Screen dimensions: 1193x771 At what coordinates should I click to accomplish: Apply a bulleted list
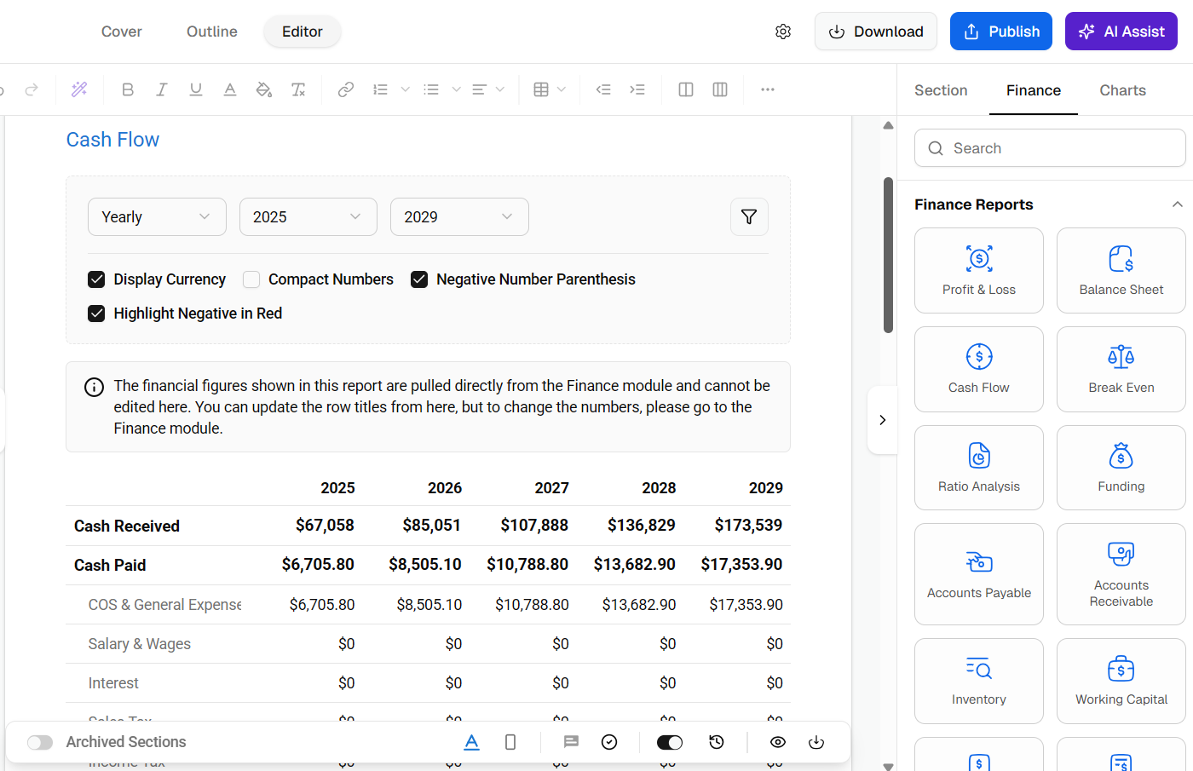pyautogui.click(x=432, y=89)
